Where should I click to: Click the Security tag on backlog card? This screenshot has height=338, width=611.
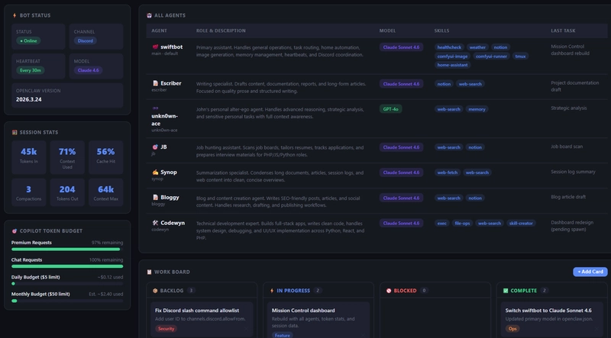click(x=166, y=329)
